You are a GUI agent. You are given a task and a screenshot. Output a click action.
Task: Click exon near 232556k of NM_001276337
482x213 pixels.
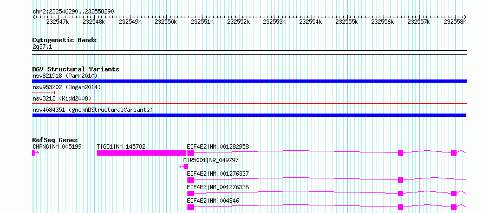pos(400,180)
